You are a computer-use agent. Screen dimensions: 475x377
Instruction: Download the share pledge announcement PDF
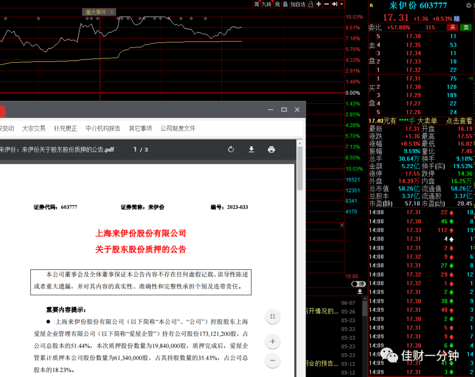[x=251, y=149]
